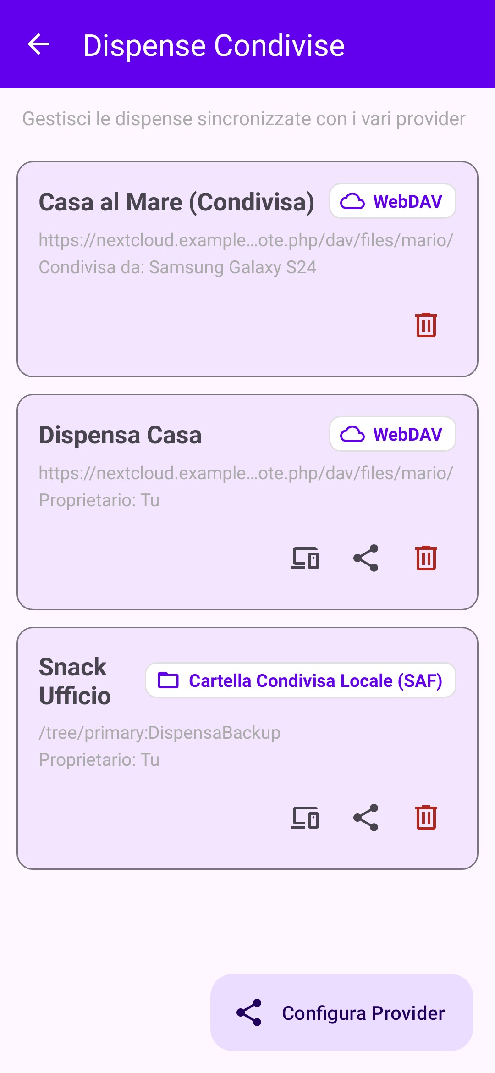Tap the Configura Provider button
Screen dimensions: 495x1073
click(341, 1012)
